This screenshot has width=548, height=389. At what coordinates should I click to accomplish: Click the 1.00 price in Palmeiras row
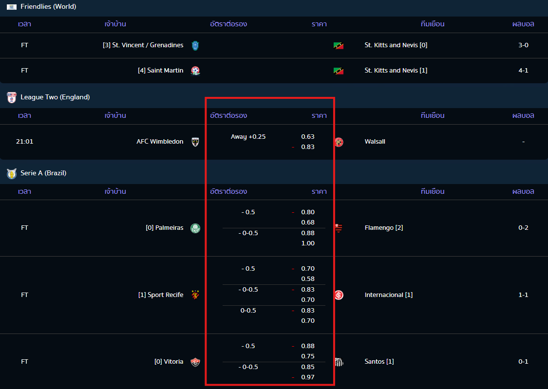coord(308,243)
